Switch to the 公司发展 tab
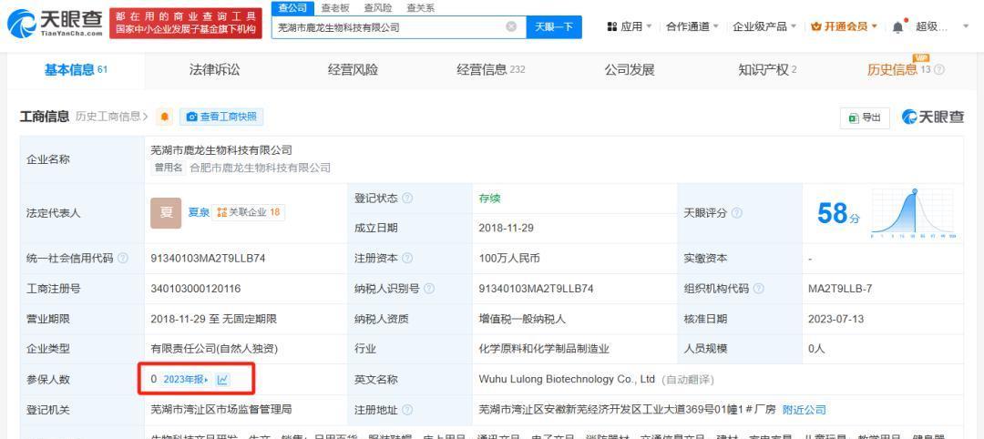 (629, 70)
